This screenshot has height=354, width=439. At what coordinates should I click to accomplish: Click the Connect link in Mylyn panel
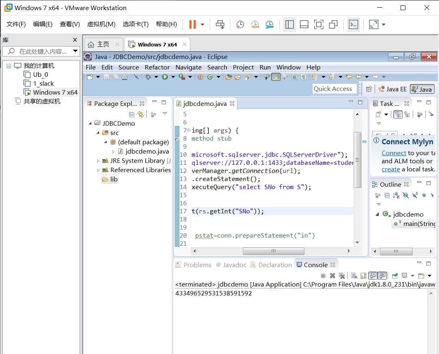[394, 153]
